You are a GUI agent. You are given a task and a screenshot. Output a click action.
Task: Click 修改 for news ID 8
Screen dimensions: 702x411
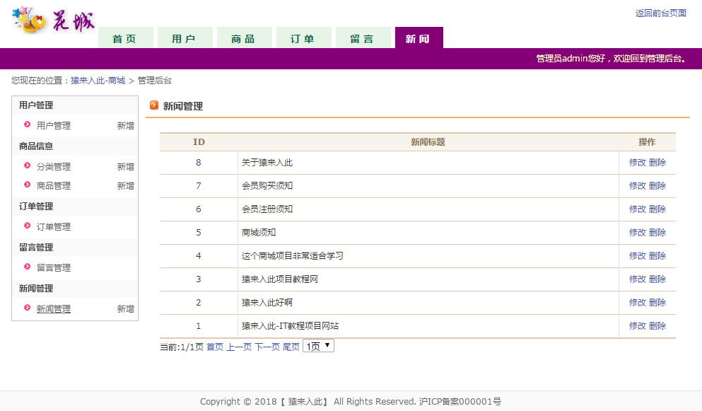coord(637,162)
